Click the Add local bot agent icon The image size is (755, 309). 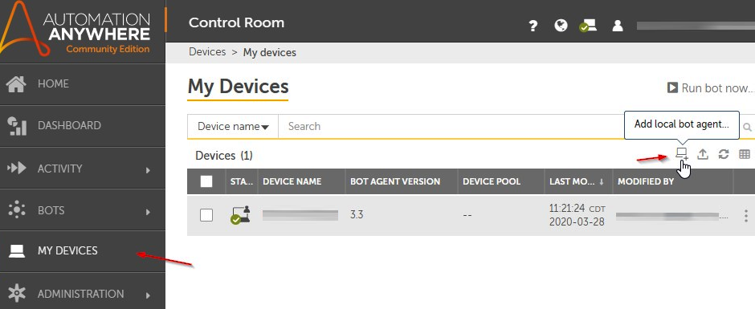[681, 154]
